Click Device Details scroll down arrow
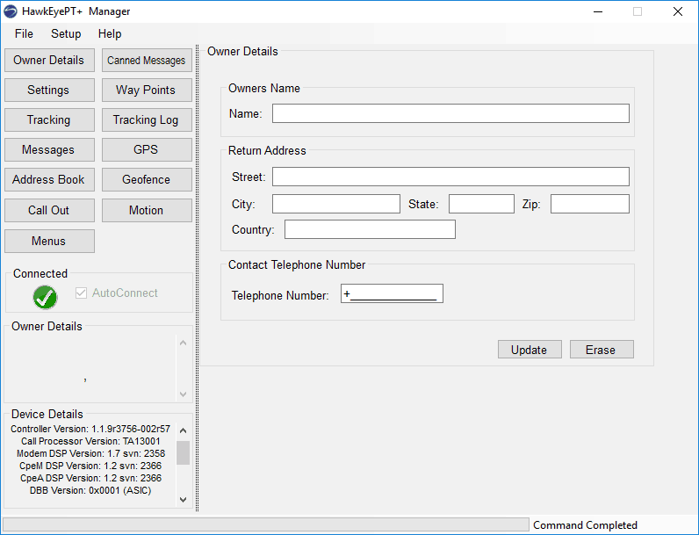The width and height of the screenshot is (699, 535). tap(183, 500)
